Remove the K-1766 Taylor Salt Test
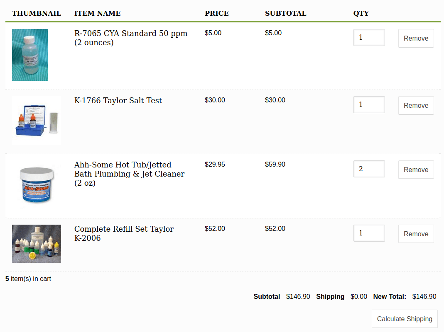Viewport: 444px width, 332px height. point(416,105)
